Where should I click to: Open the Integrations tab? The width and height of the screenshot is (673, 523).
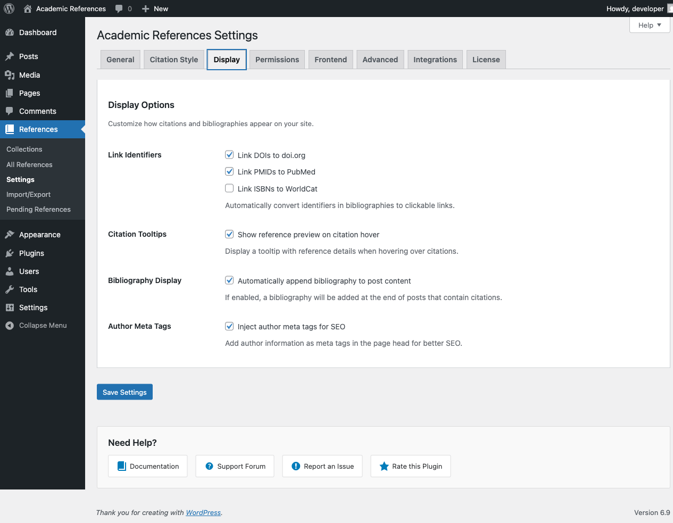coord(435,60)
